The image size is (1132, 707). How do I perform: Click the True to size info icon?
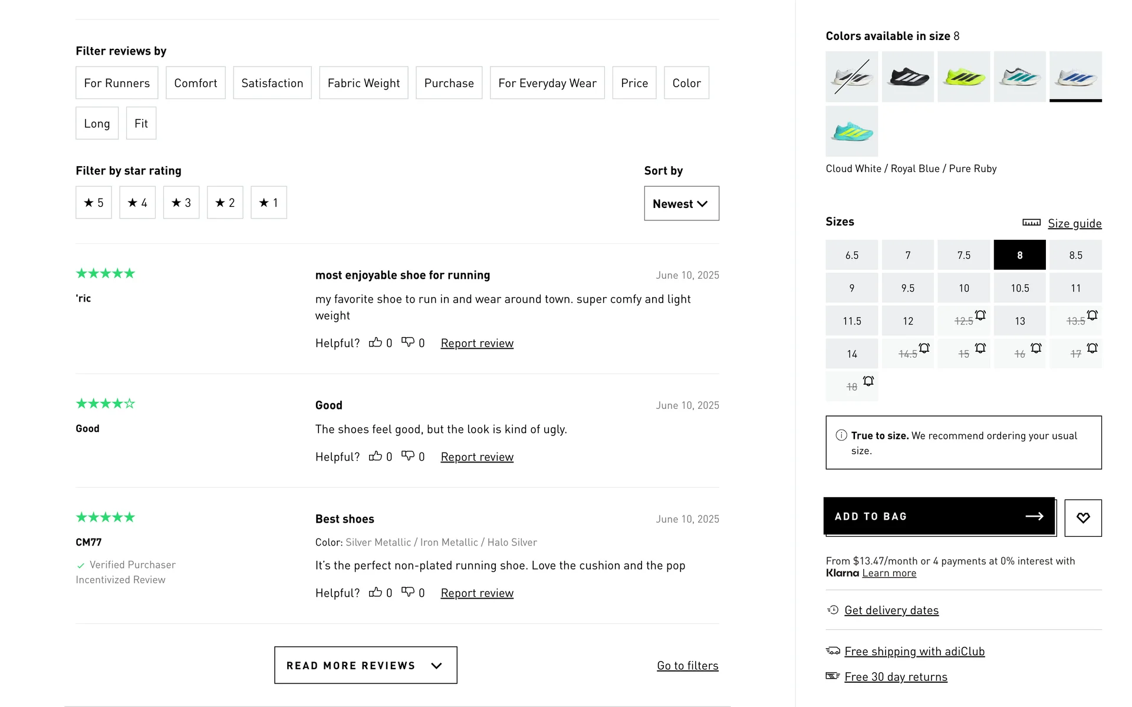[841, 435]
